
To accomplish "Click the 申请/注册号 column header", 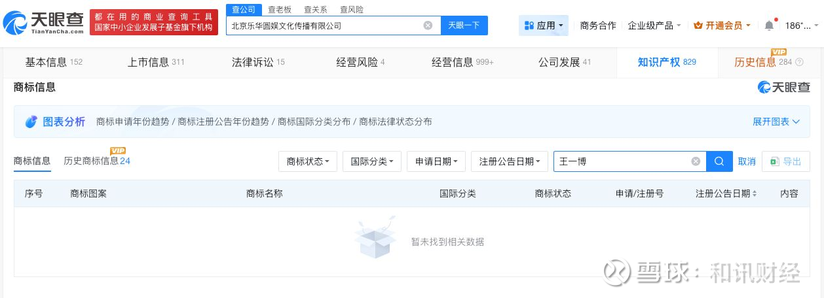I will pyautogui.click(x=639, y=193).
